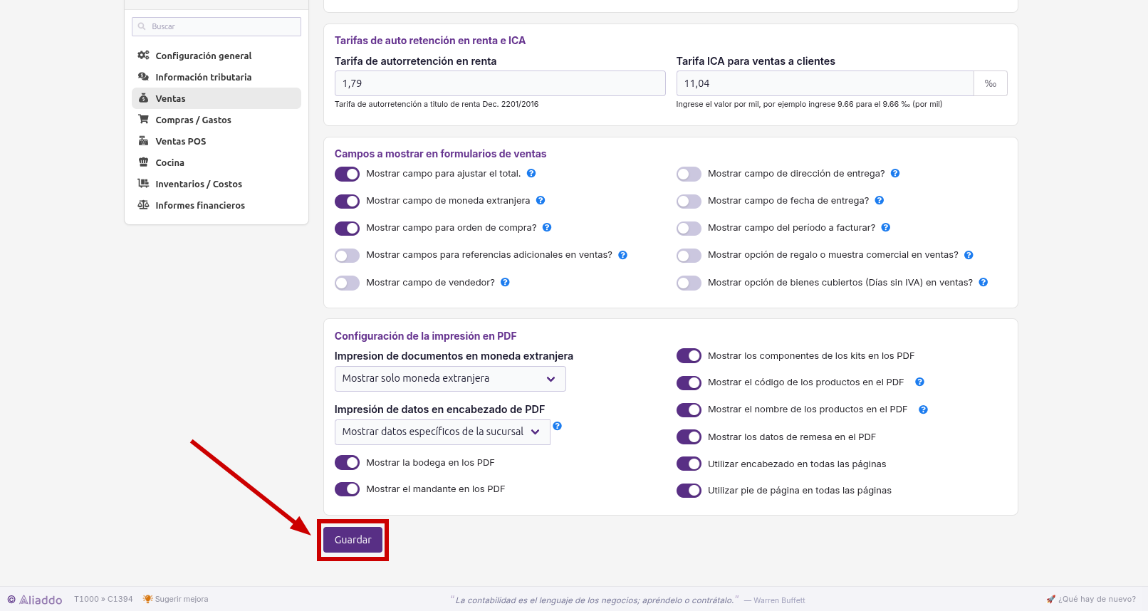Go to 'Información tributaria' section
The height and width of the screenshot is (611, 1148).
click(x=216, y=77)
